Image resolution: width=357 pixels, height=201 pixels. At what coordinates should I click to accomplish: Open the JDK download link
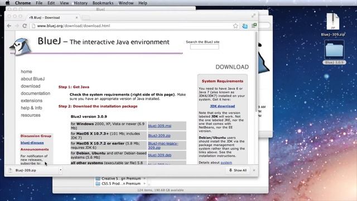(x=222, y=106)
